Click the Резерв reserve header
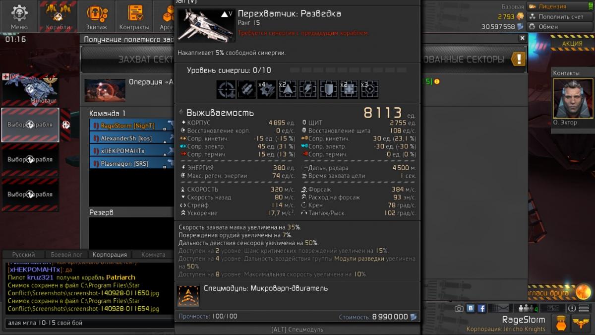The height and width of the screenshot is (335, 595). point(101,212)
